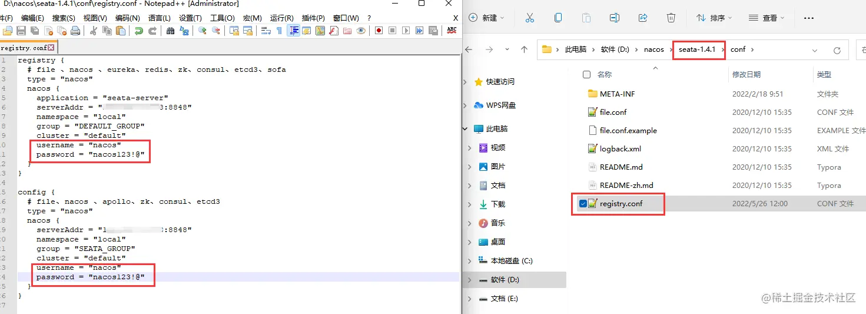Open 搜索(S) menu in Notepad++

pos(64,18)
